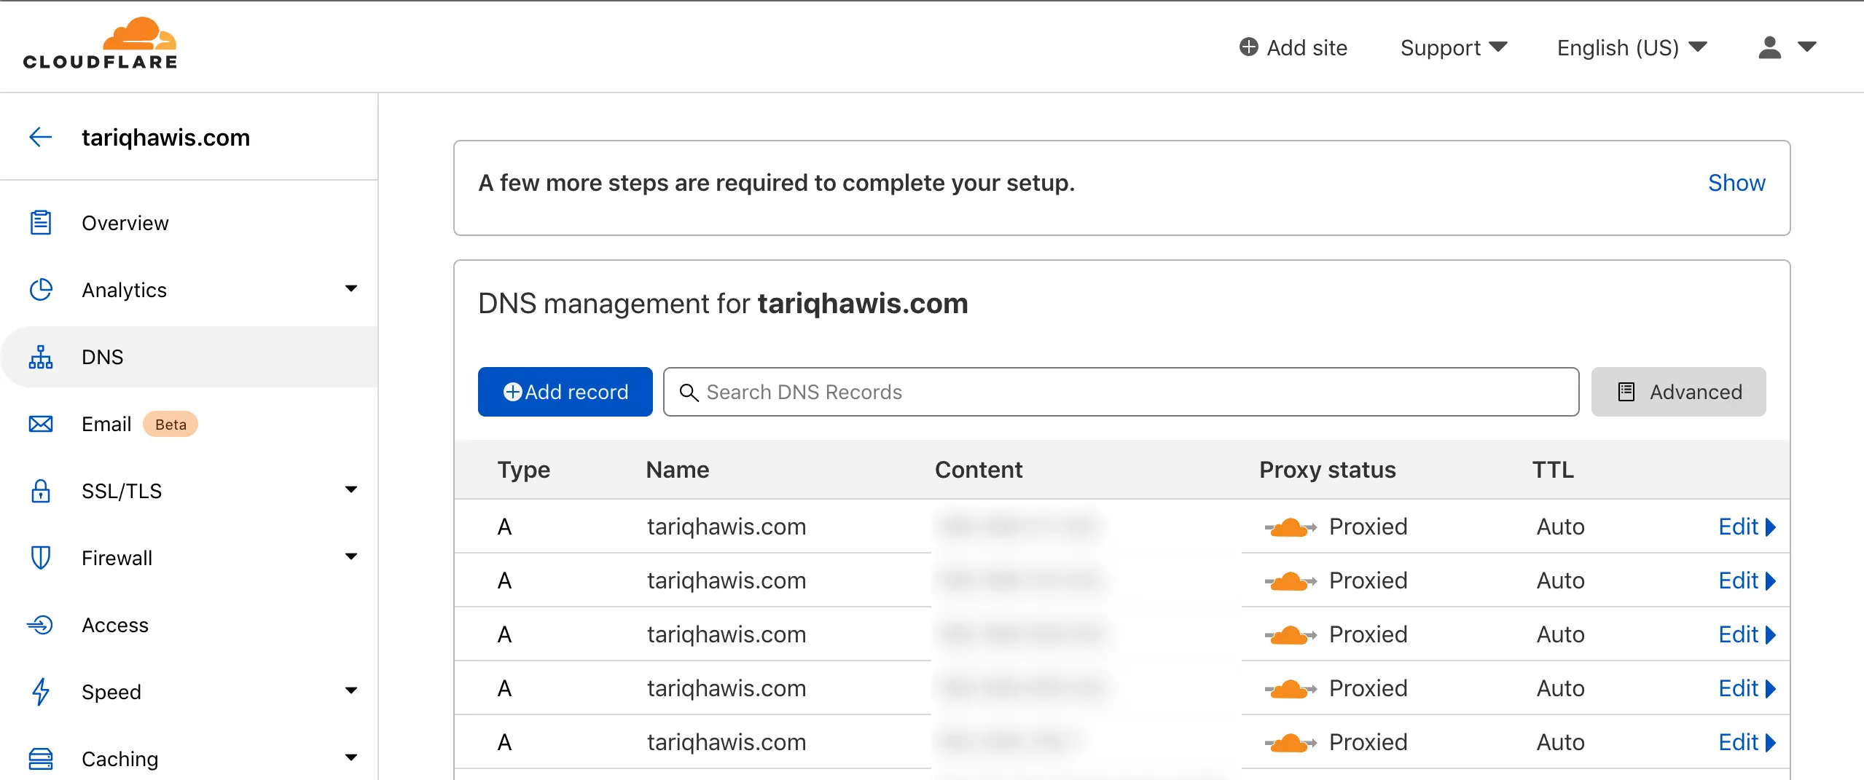The width and height of the screenshot is (1864, 780).
Task: Click the tariqhawis.com sidebar site title
Action: coord(165,137)
